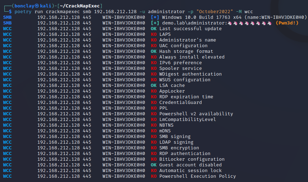Click the 'wcc' module argument in command
Screen dimensions: 308x182
[248, 12]
